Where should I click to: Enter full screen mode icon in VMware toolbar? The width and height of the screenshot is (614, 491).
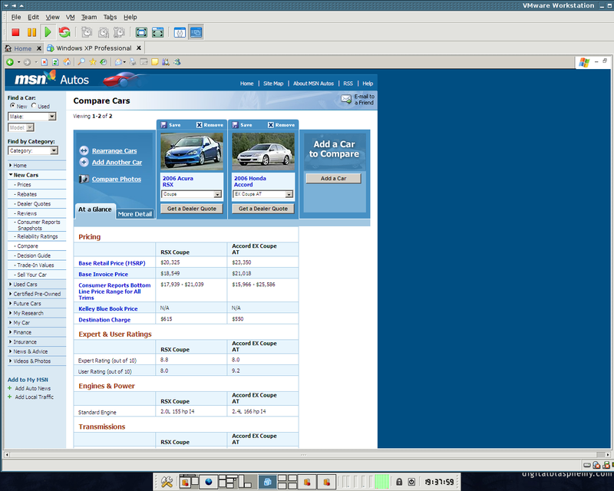point(141,32)
